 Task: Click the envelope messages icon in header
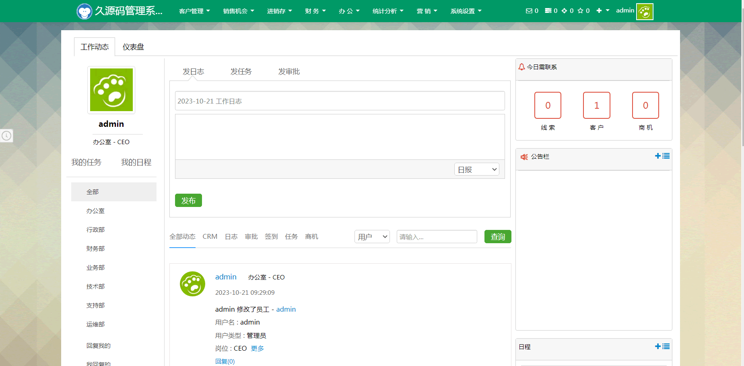pyautogui.click(x=529, y=11)
